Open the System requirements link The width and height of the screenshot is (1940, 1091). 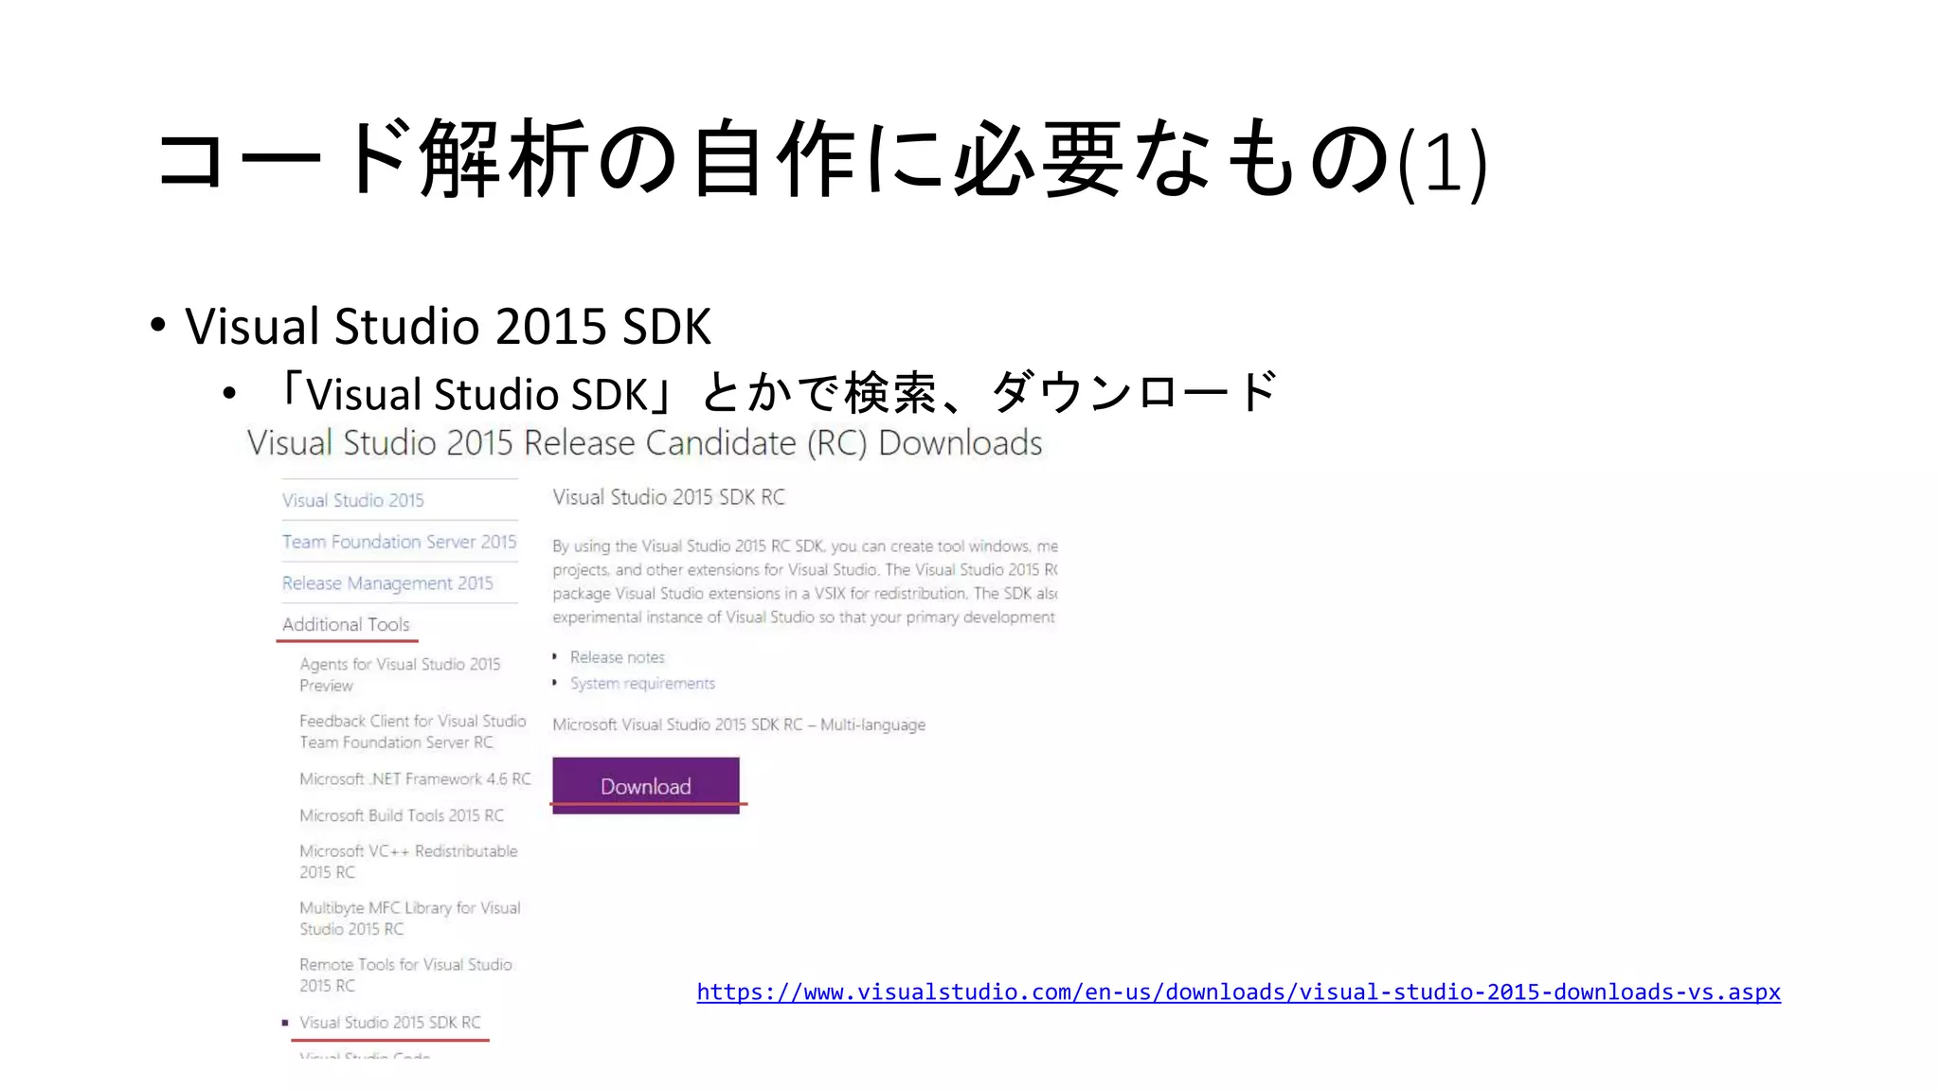pos(642,684)
